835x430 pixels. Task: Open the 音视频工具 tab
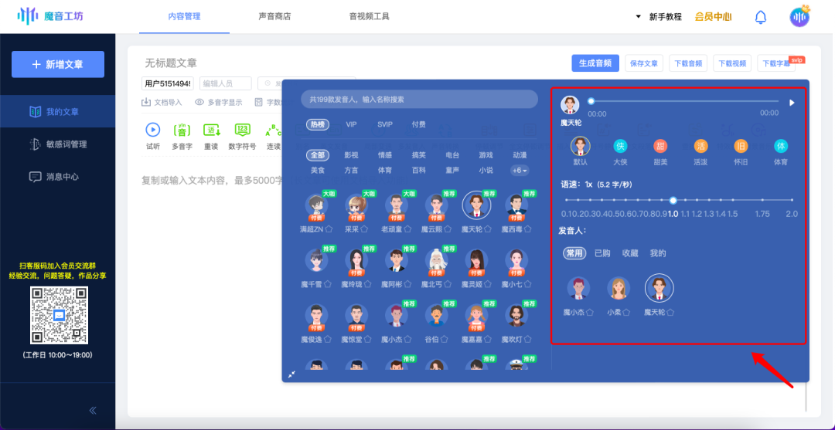pos(369,16)
